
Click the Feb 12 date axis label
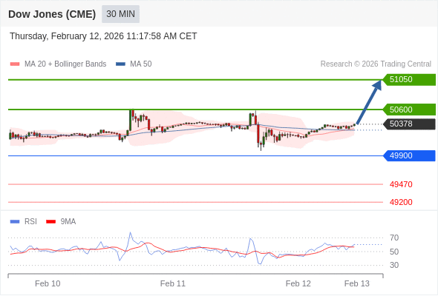click(298, 283)
